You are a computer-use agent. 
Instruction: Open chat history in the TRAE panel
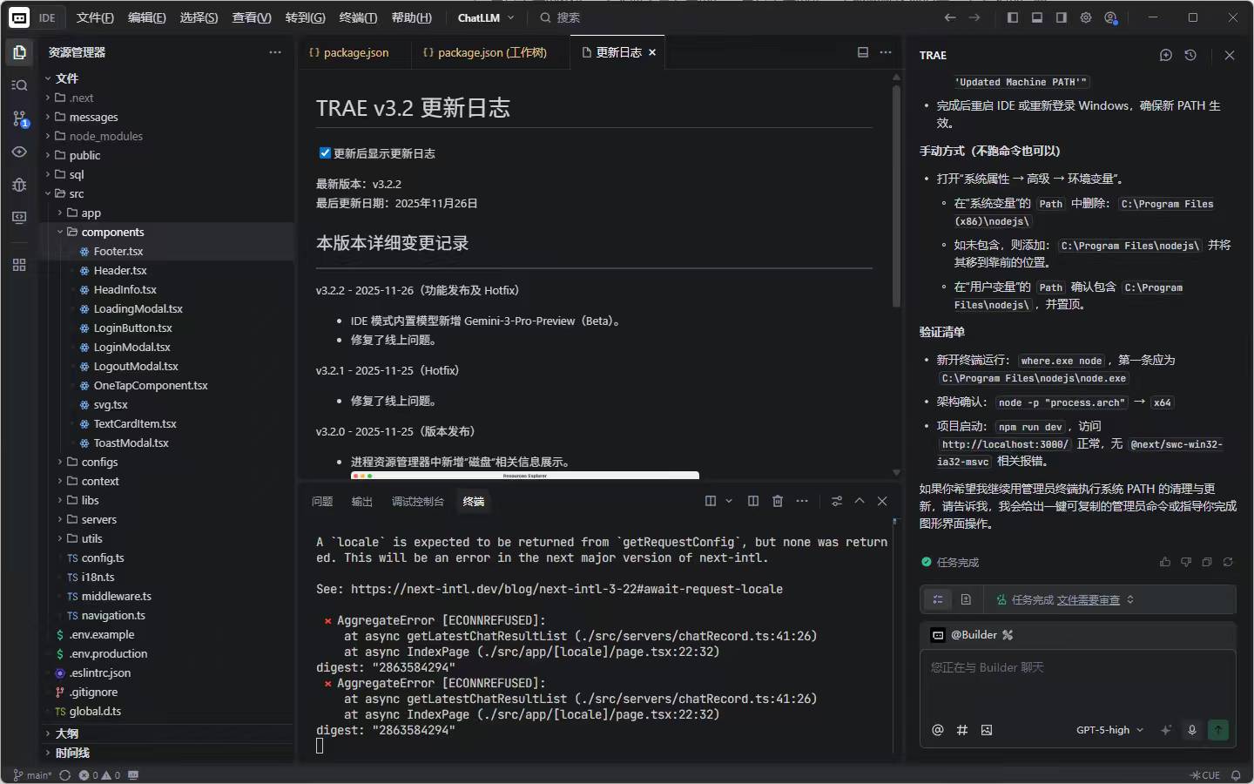(x=1190, y=55)
